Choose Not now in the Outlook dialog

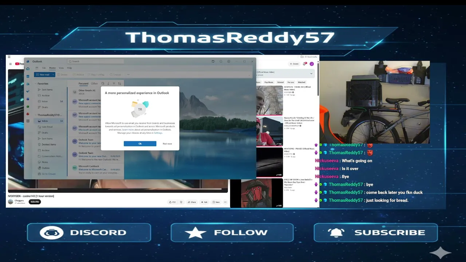pos(167,144)
